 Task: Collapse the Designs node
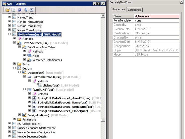click(14, 68)
